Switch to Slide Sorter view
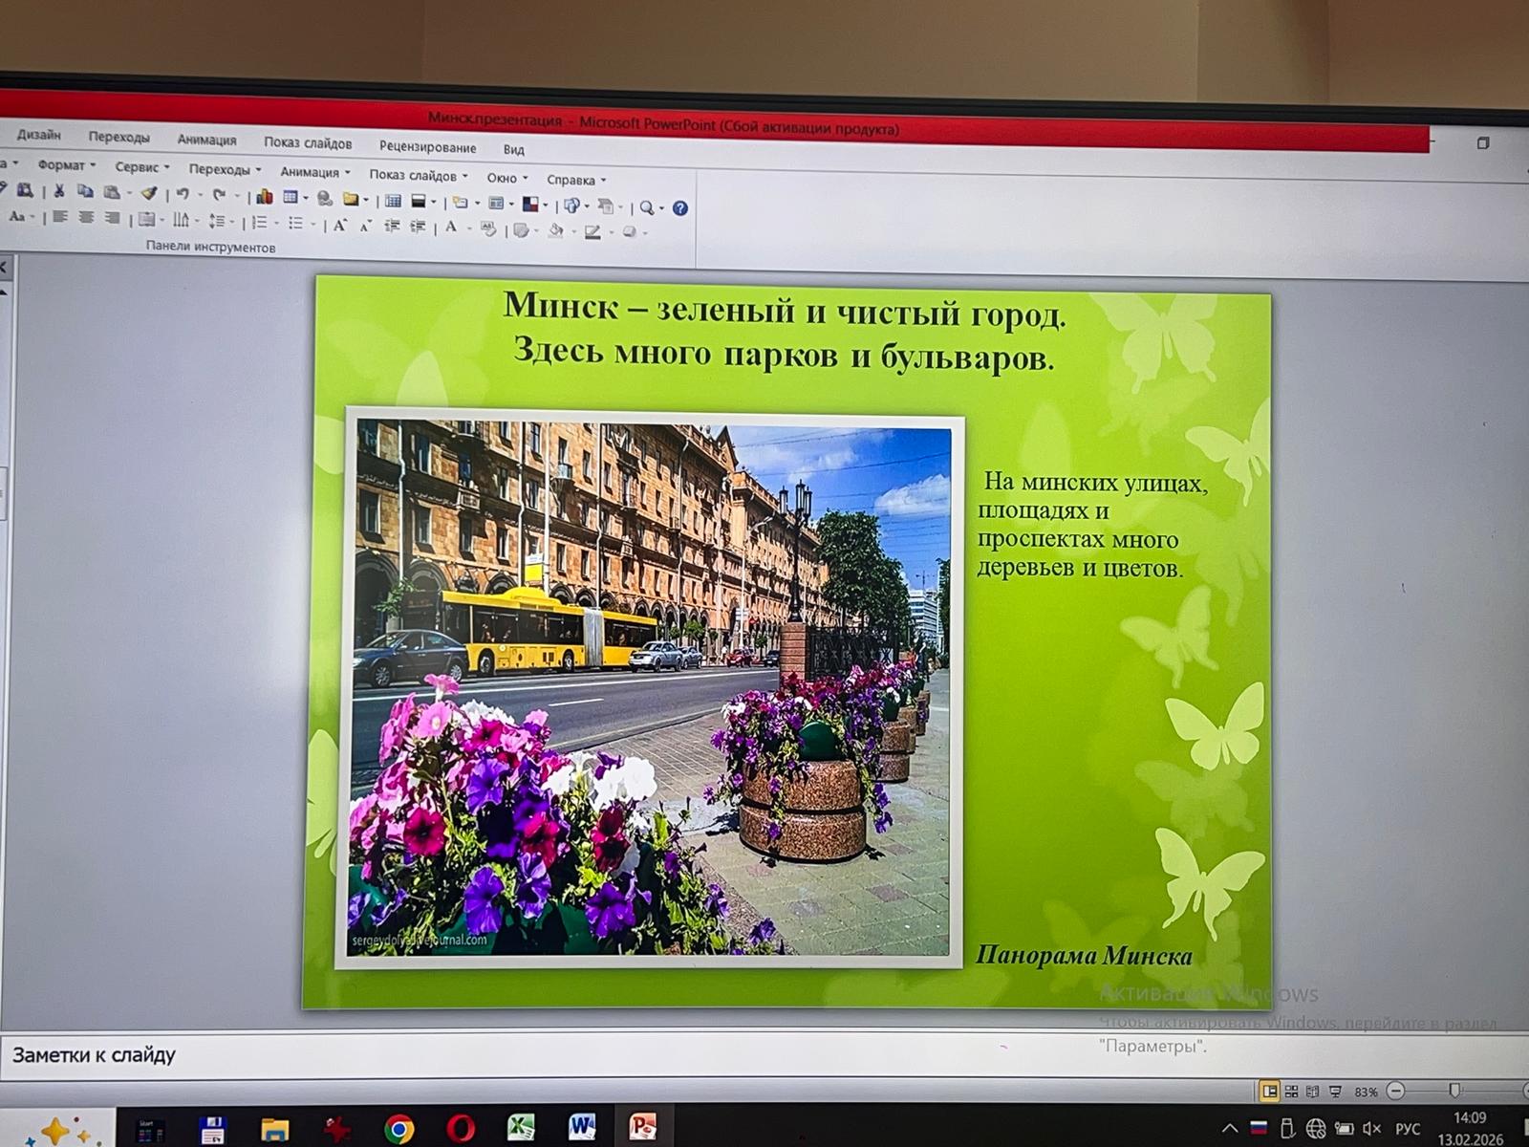The width and height of the screenshot is (1529, 1147). tap(1291, 1091)
